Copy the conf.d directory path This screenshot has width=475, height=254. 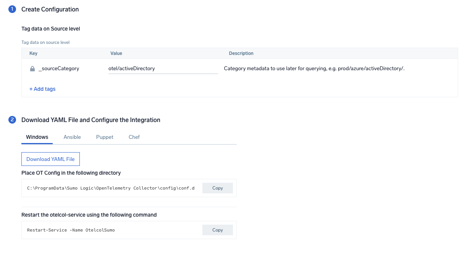(x=218, y=188)
